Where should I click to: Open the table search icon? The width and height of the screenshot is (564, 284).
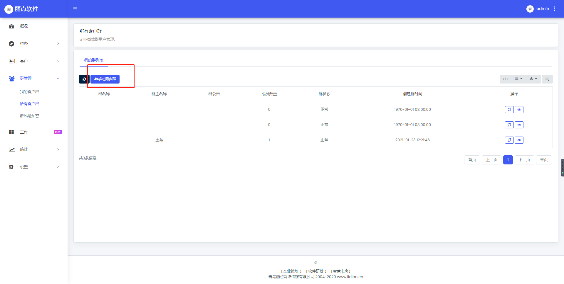[547, 79]
